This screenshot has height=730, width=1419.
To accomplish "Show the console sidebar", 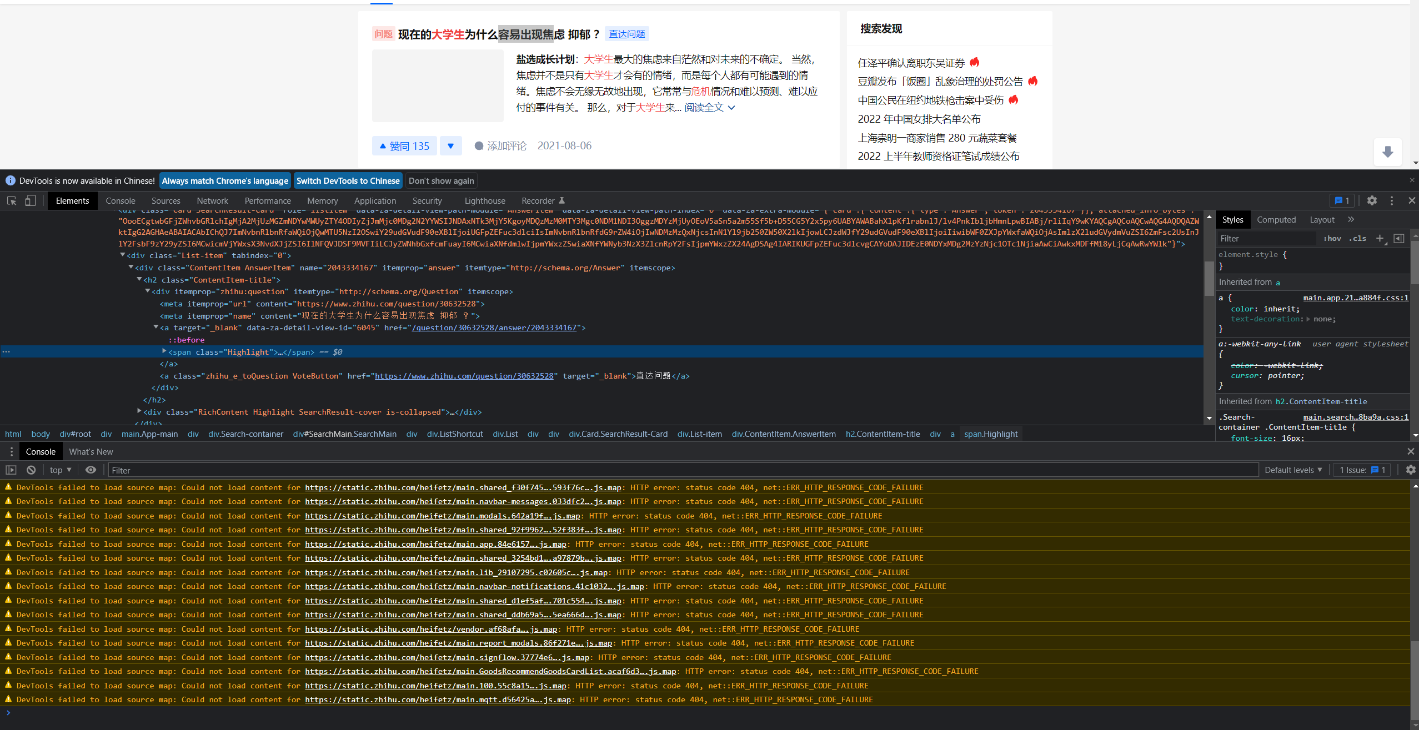I will 12,470.
